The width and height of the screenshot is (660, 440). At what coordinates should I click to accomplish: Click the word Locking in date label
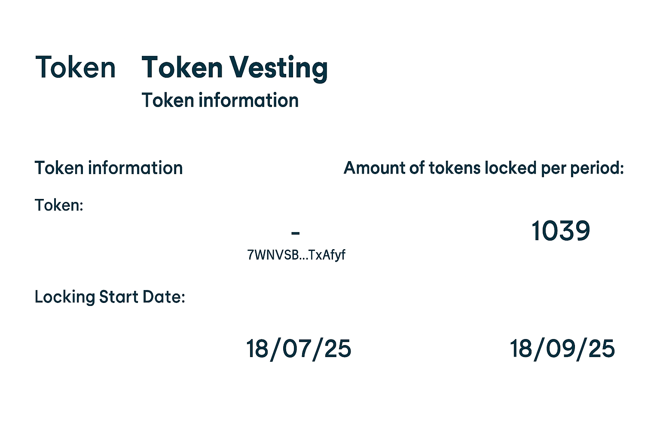[65, 297]
